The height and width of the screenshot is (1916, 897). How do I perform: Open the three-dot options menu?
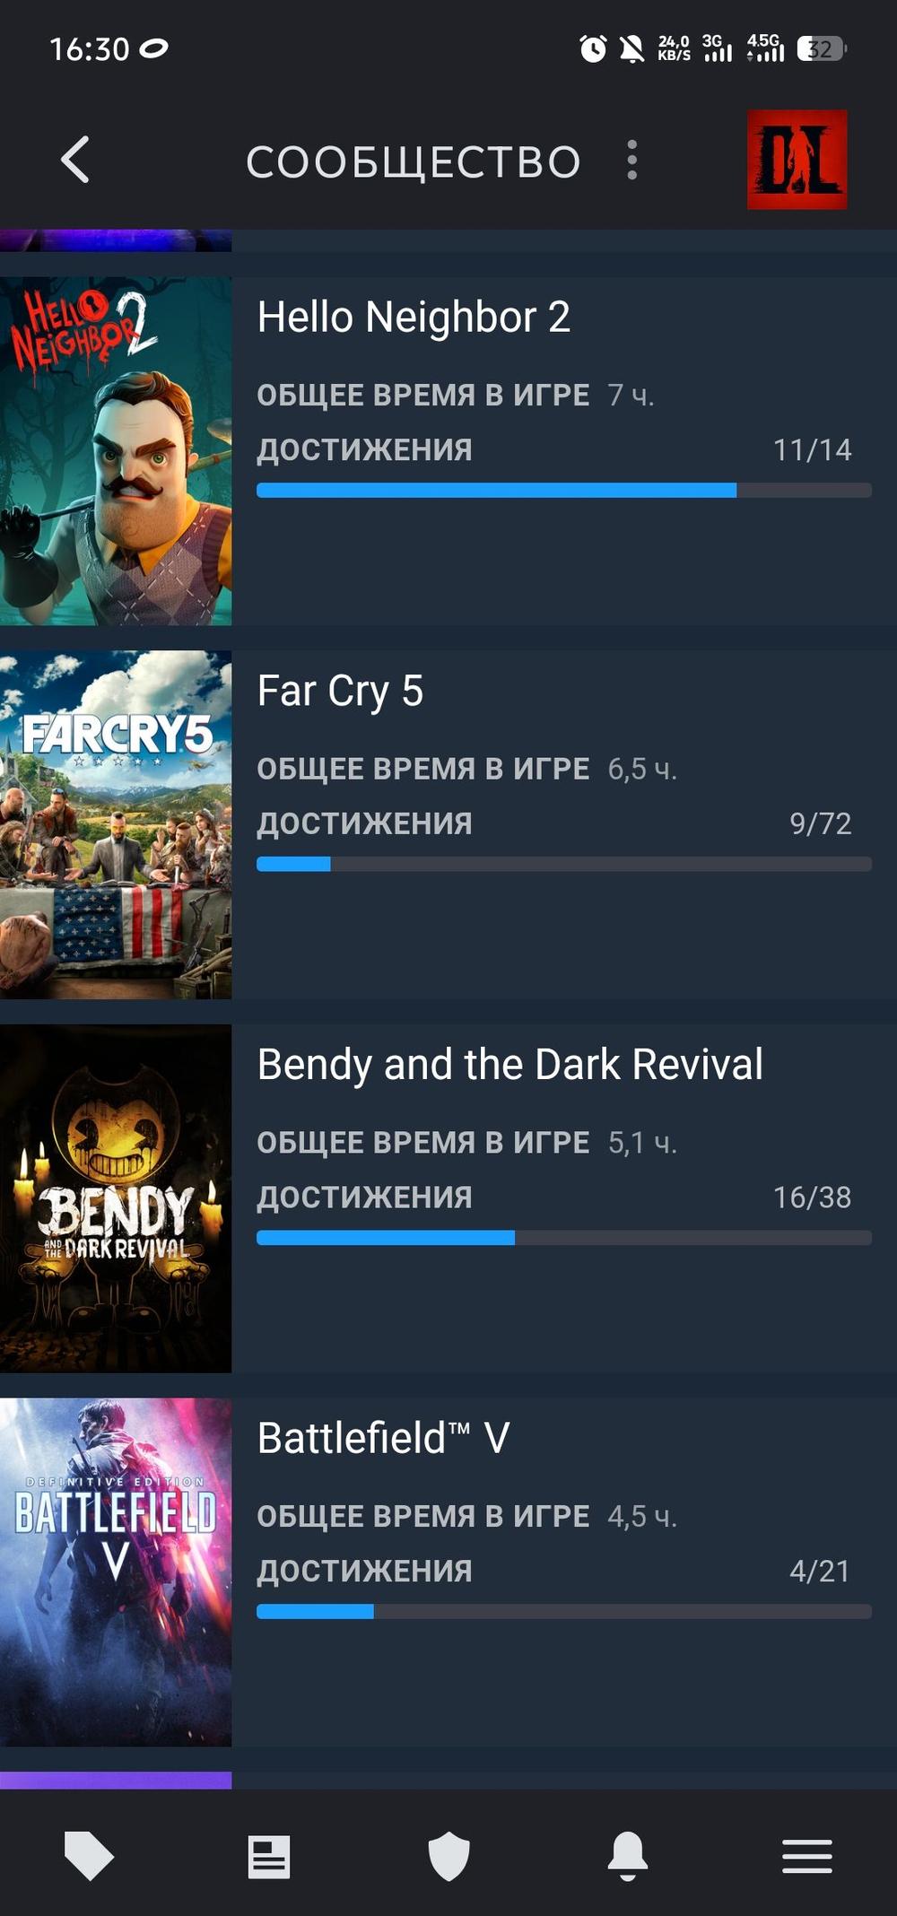(x=632, y=160)
